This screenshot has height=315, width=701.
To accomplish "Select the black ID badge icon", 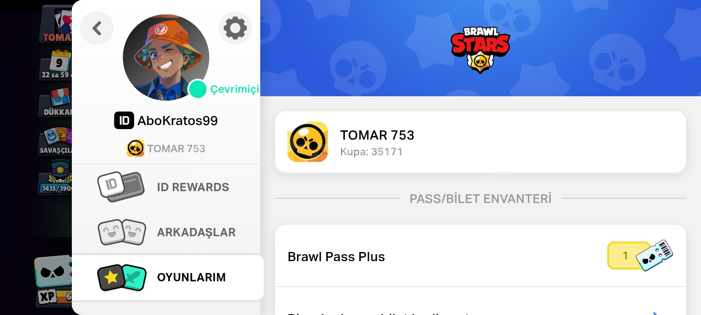I will (124, 120).
